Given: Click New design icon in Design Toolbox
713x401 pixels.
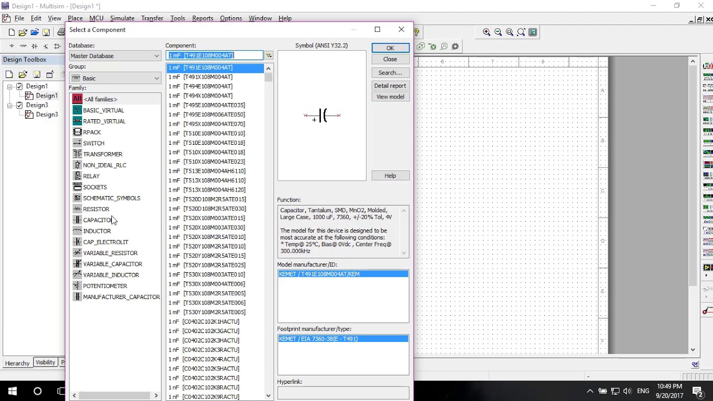Looking at the screenshot, I should (x=9, y=74).
